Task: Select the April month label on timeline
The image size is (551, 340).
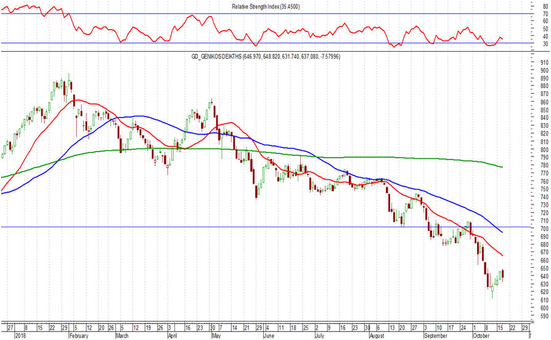Action: pos(173,336)
